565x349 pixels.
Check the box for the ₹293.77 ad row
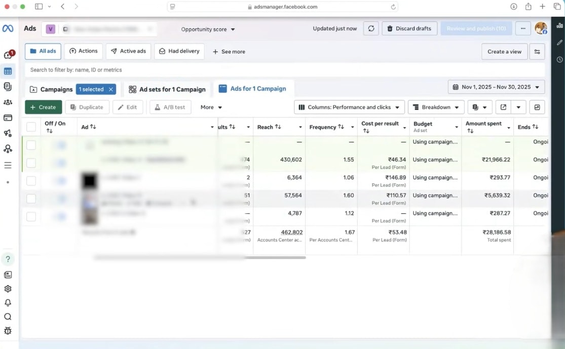point(31,181)
